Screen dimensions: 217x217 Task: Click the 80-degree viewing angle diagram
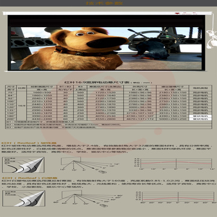89,199
